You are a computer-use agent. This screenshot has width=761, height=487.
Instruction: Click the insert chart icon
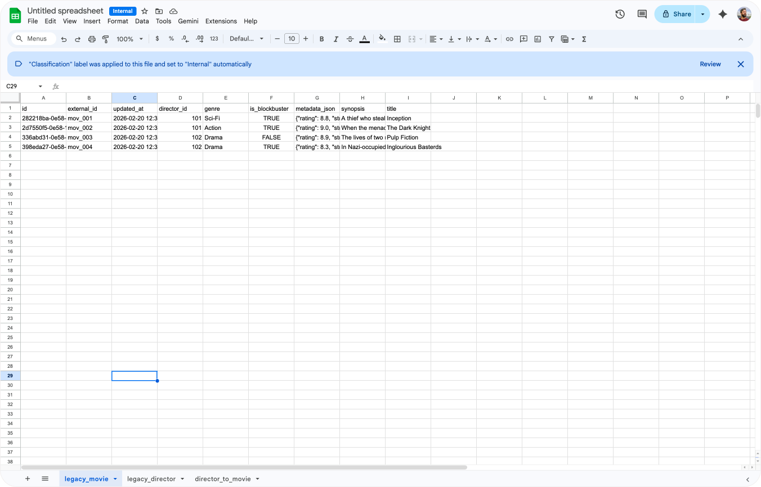[x=538, y=39]
